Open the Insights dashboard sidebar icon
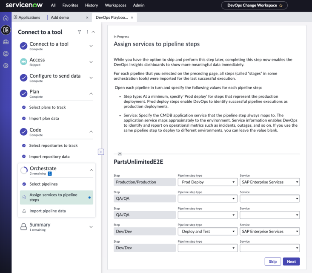The height and width of the screenshot is (273, 312). pos(6,54)
